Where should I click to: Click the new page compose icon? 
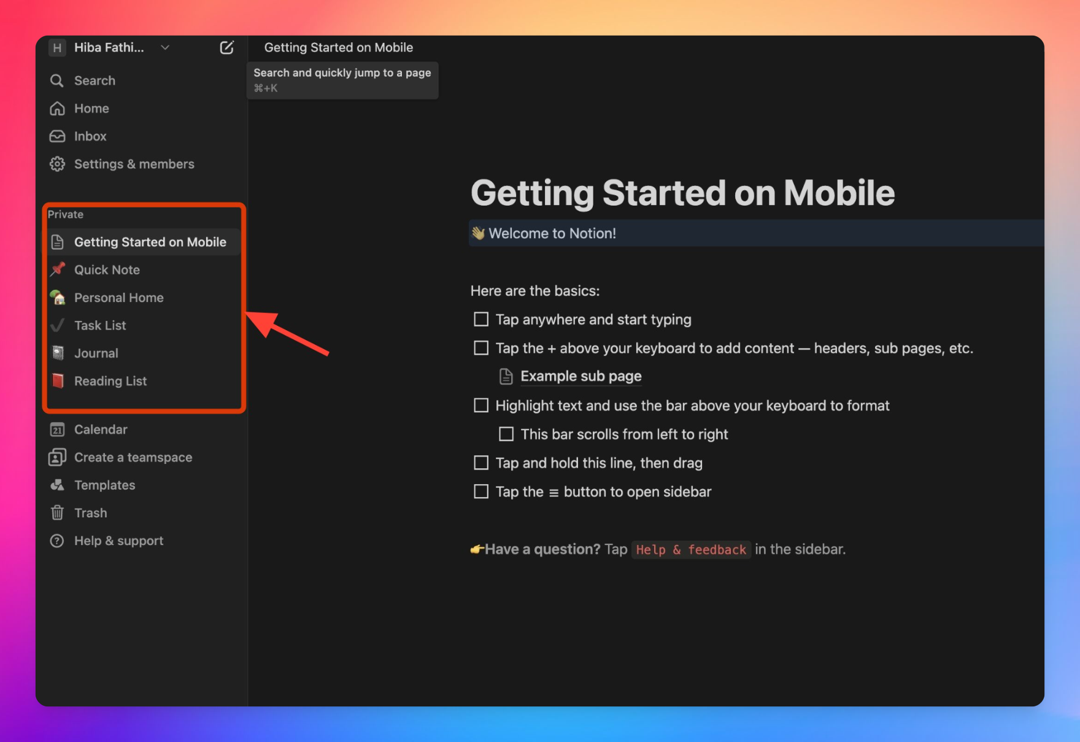(x=226, y=47)
